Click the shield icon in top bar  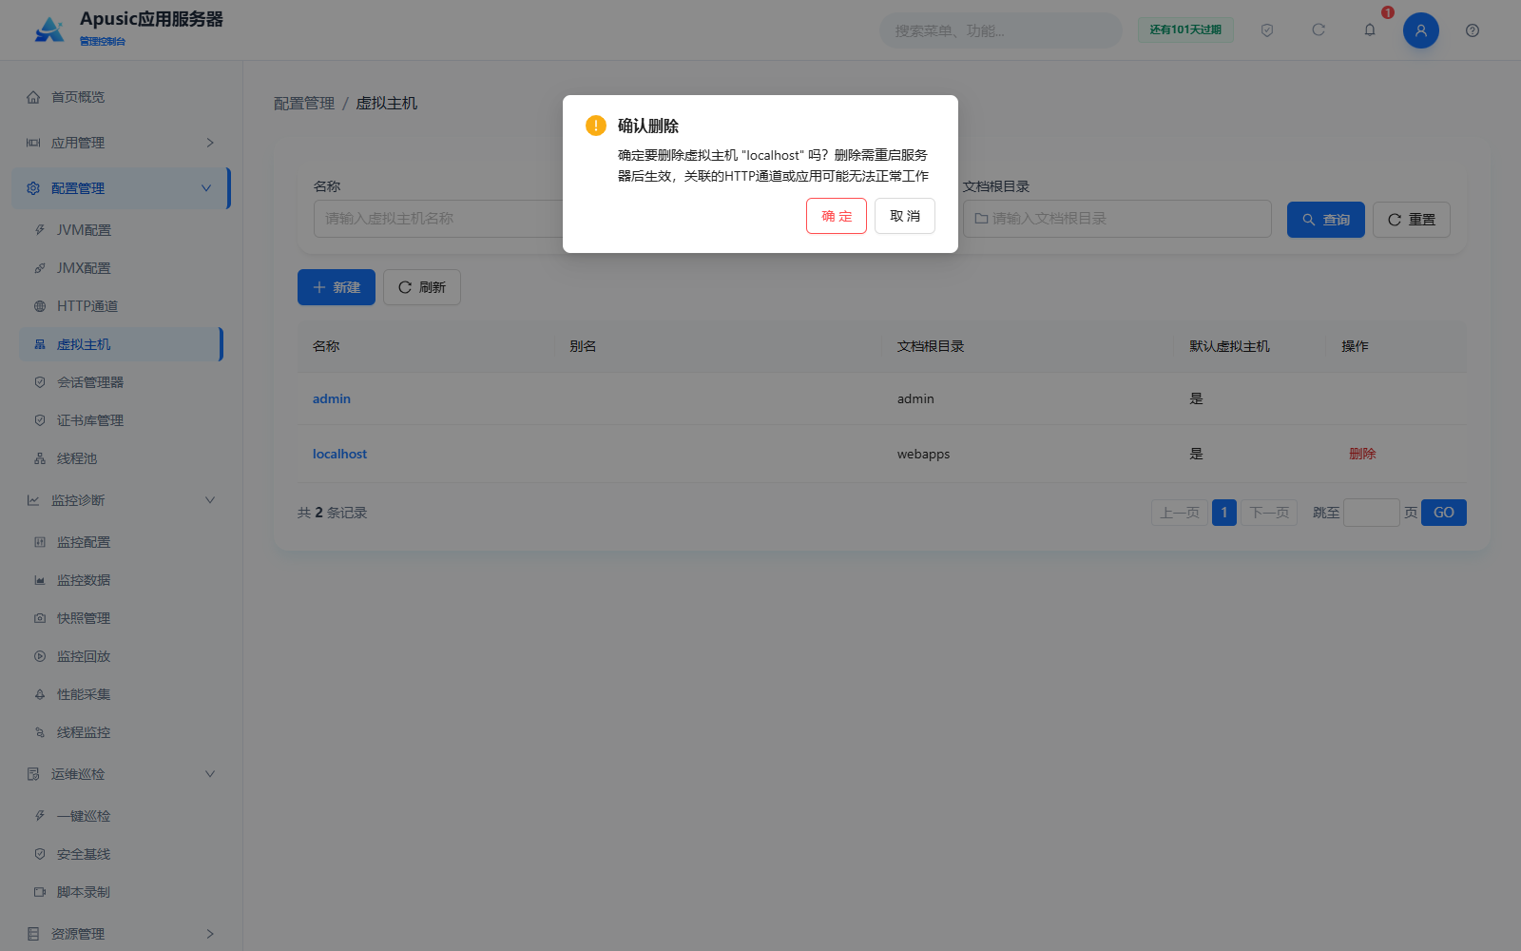[x=1267, y=30]
